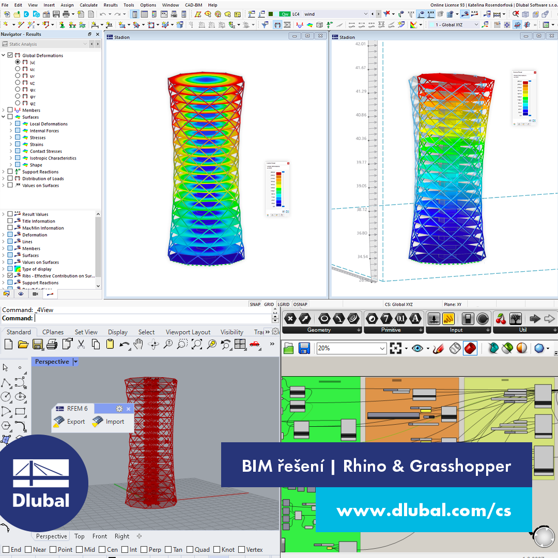Image resolution: width=558 pixels, height=558 pixels.
Task: Select the Rectangle tool in Rhino sidebar
Action: coord(20,411)
